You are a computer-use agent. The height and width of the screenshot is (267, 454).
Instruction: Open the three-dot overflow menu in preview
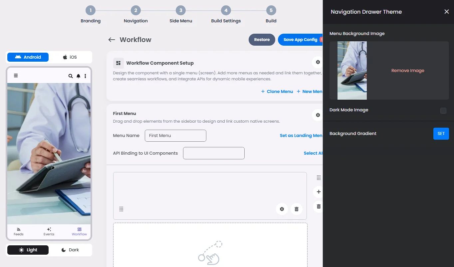click(x=85, y=76)
